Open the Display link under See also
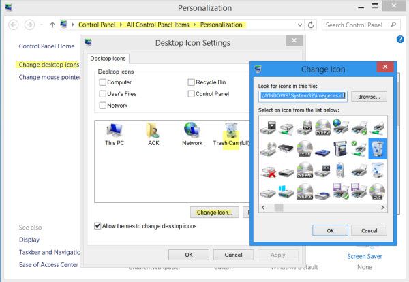 29,240
